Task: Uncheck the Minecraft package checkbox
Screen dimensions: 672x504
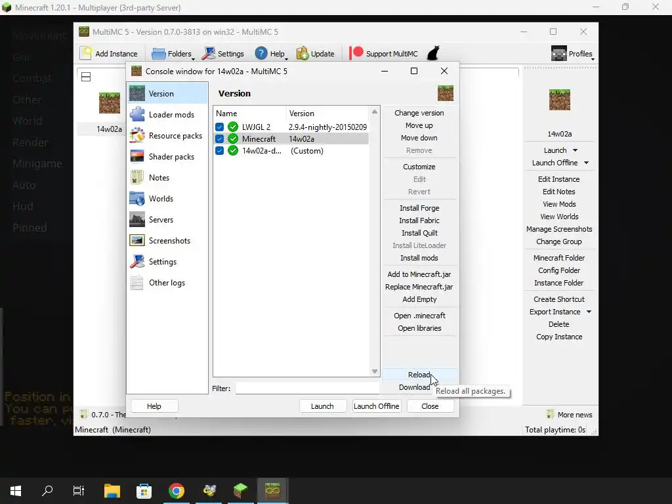Action: click(x=219, y=139)
